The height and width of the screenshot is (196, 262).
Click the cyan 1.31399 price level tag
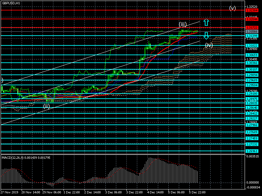(252, 36)
